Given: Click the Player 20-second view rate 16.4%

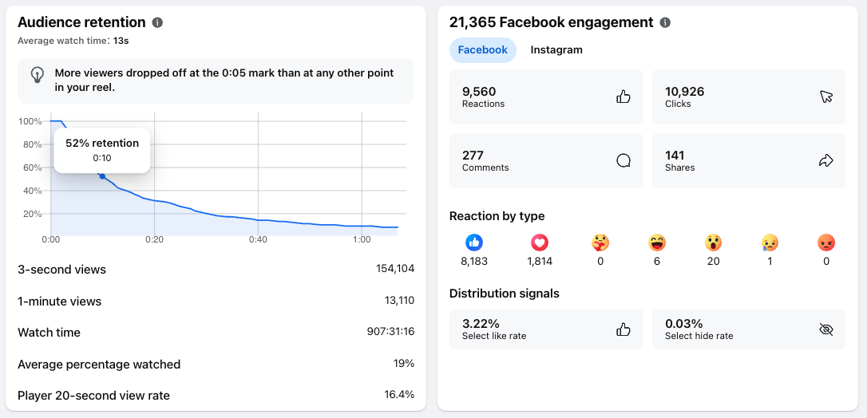Looking at the screenshot, I should [x=399, y=395].
